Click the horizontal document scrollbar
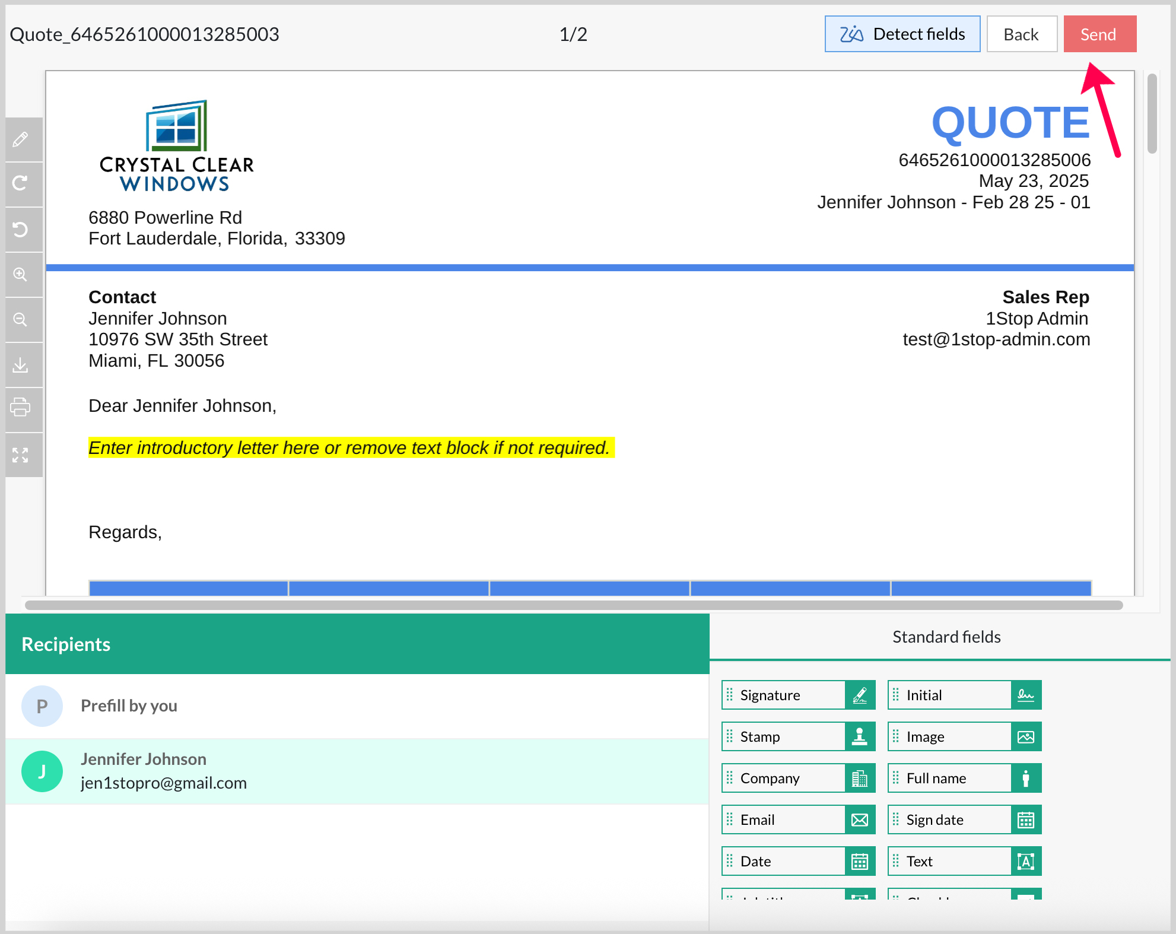 click(573, 605)
